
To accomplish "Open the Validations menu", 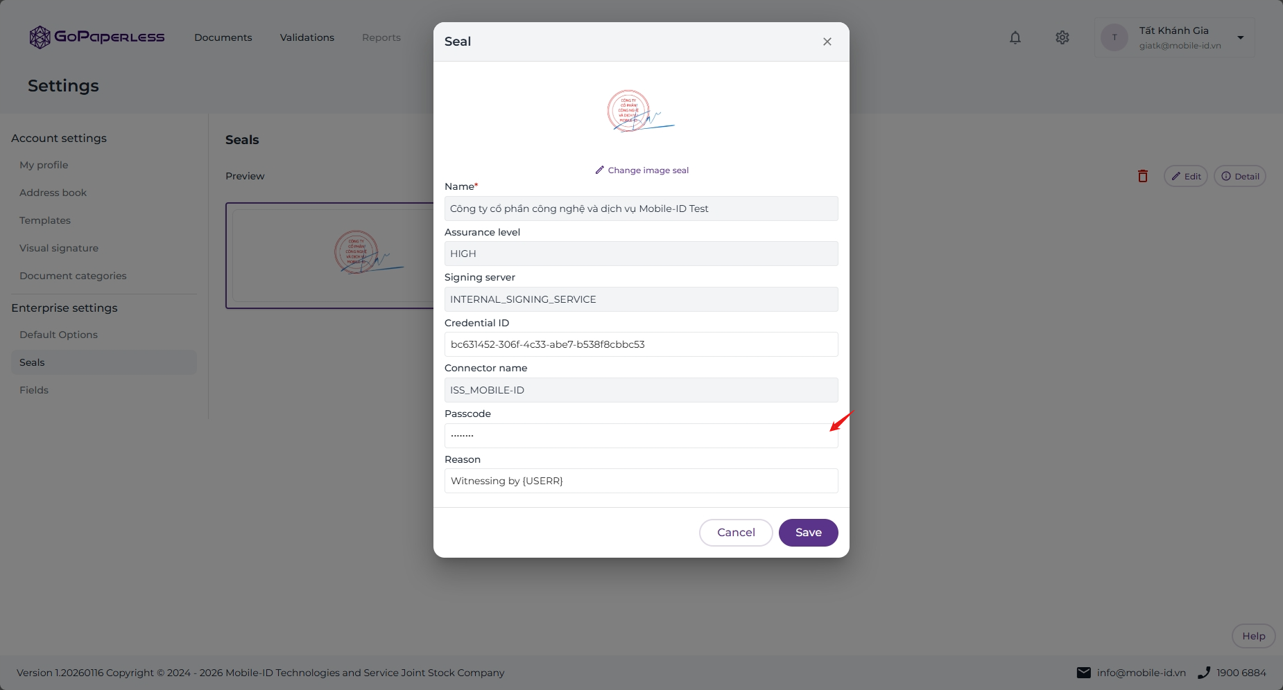I will tap(307, 37).
